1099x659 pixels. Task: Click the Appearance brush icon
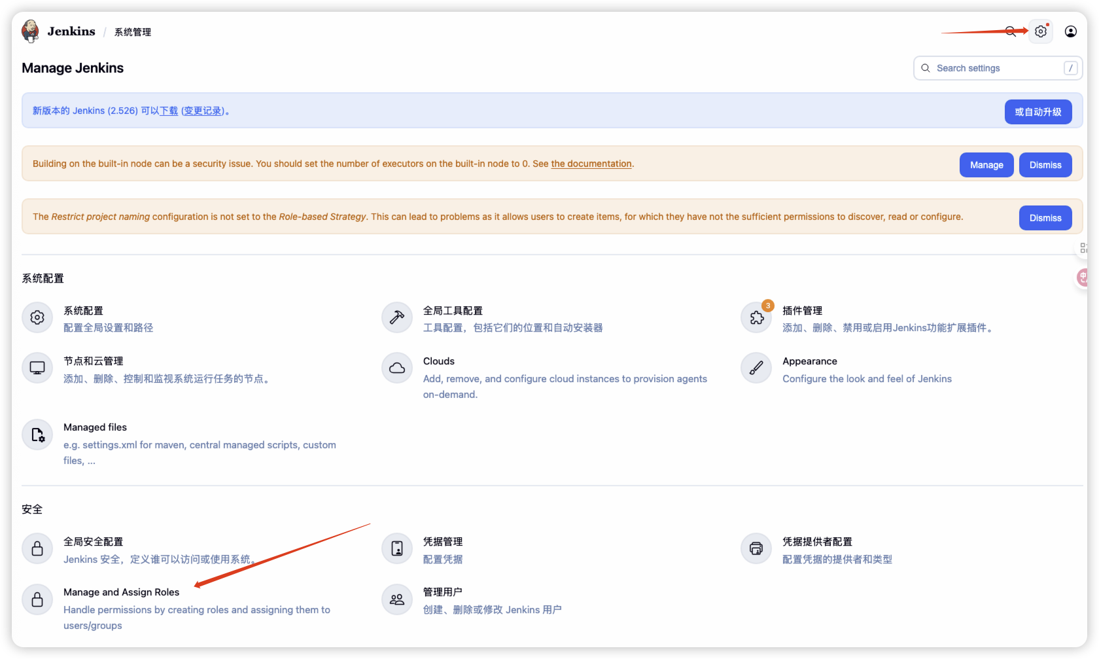[x=756, y=368]
